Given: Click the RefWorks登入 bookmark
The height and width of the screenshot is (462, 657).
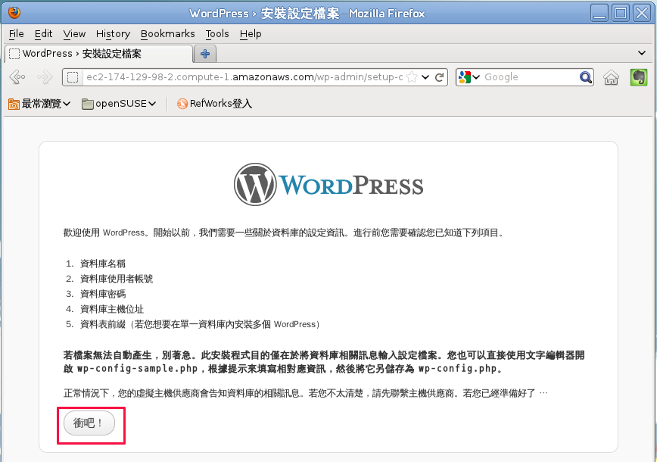Looking at the screenshot, I should coord(214,104).
